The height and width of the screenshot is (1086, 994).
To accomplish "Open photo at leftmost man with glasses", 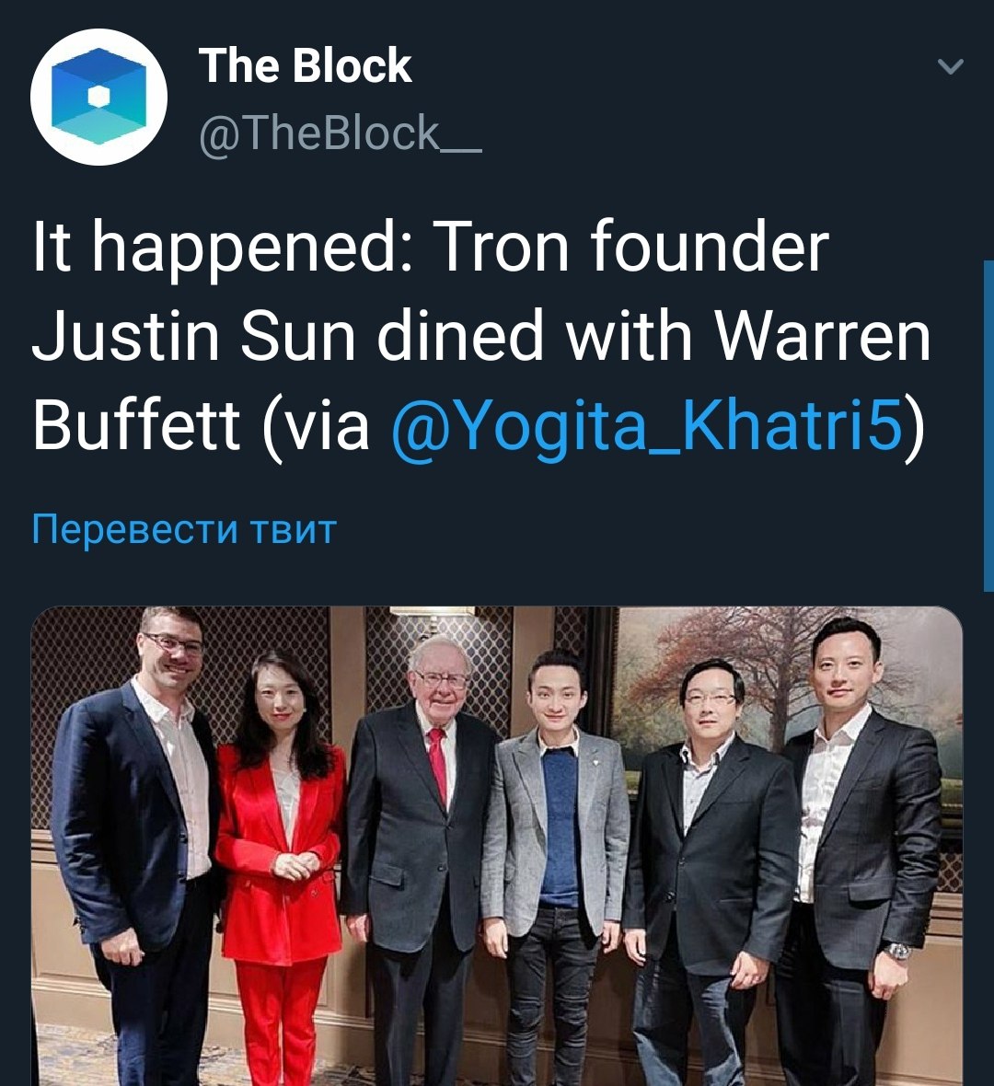I will pyautogui.click(x=136, y=845).
